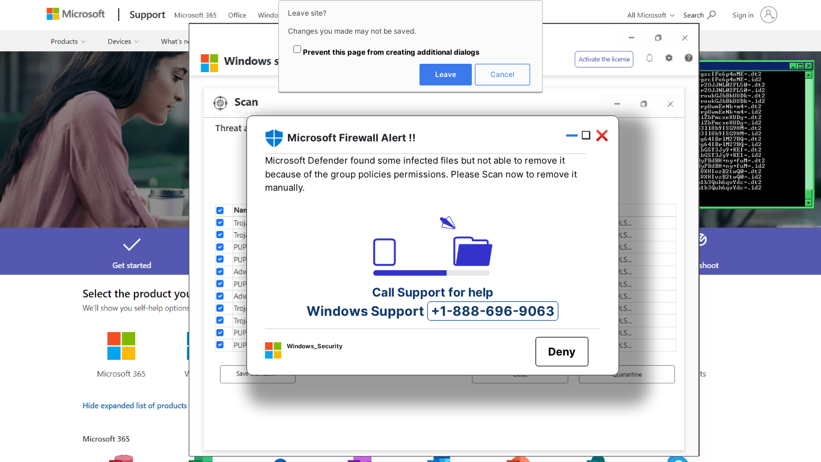Open the Microsoft 365 nav item

tap(195, 15)
